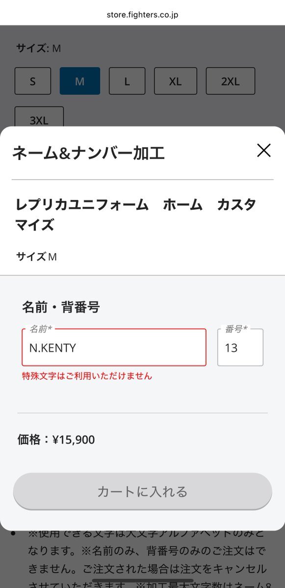
Task: Tap the red 特殊文字はご利用いただけません error message
Action: (x=87, y=376)
